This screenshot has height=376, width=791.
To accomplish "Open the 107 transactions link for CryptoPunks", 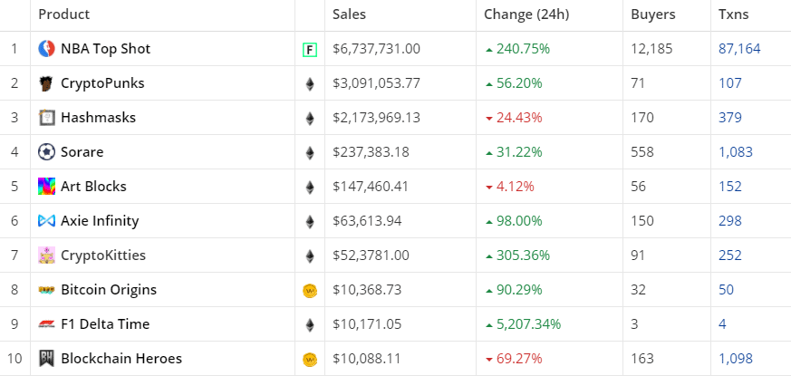I will [x=730, y=83].
